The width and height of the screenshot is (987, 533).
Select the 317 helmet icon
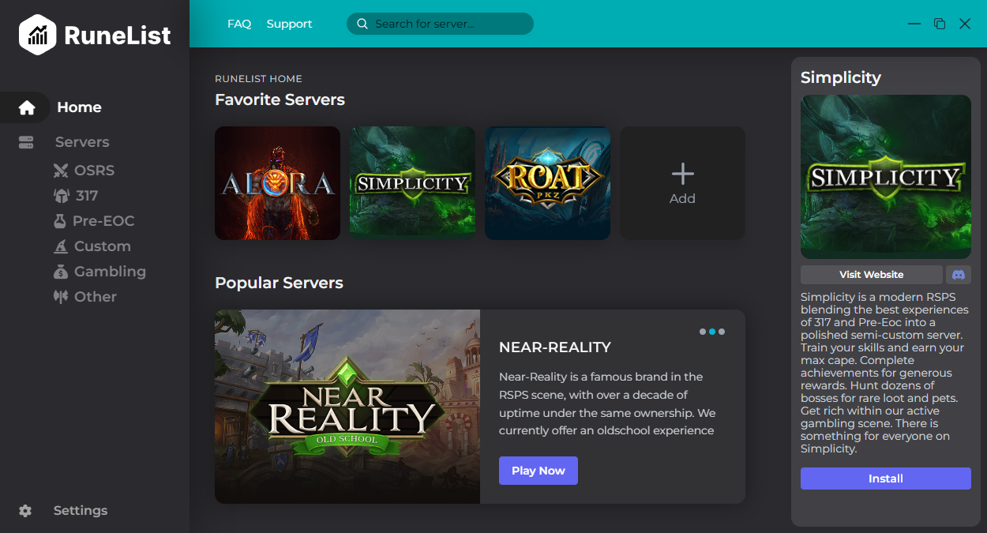point(61,196)
